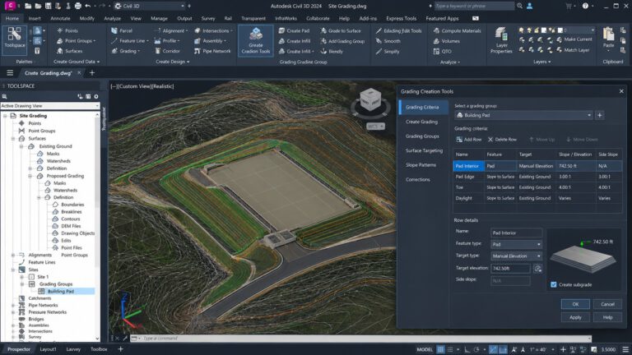The width and height of the screenshot is (632, 355).
Task: Select the Surface Targeting tab
Action: (424, 150)
